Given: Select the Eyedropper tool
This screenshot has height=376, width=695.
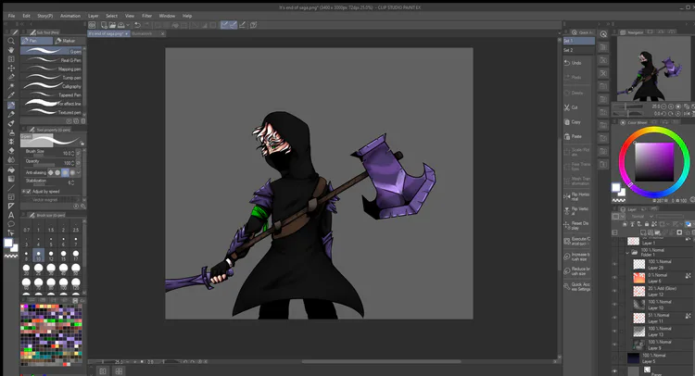Looking at the screenshot, I should (11, 94).
